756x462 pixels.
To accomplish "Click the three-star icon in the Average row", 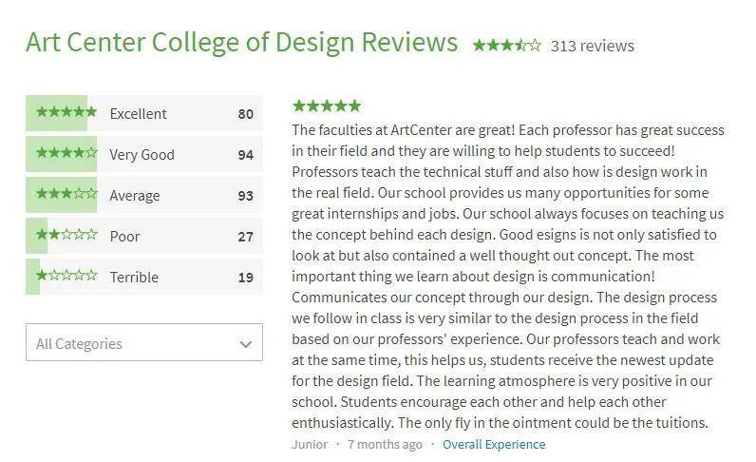I will tap(66, 195).
